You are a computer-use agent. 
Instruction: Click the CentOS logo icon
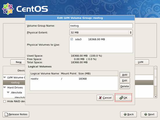point(8,9)
